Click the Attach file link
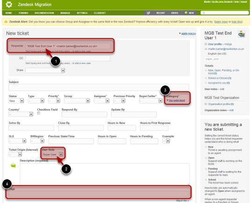 (x=182, y=201)
